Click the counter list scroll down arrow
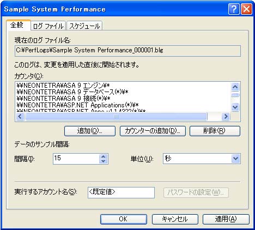 point(235,107)
